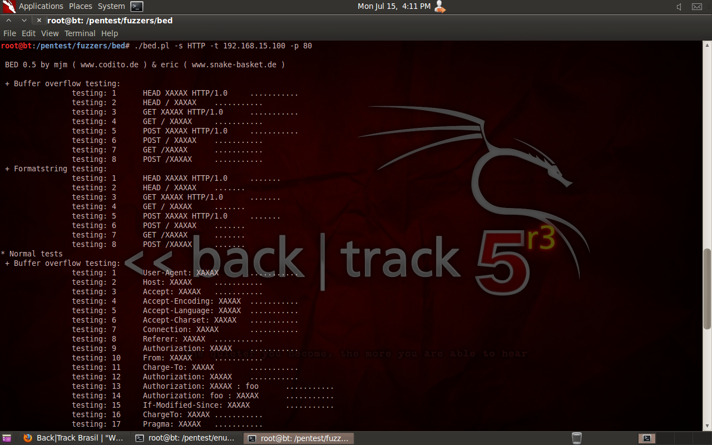Click the BED 0.5 by mjm banner line
712x445 pixels.
(x=145, y=65)
